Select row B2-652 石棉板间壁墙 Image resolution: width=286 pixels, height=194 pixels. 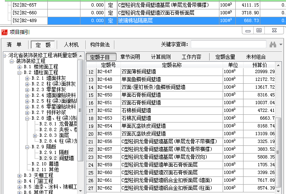pyautogui.click(x=181, y=111)
